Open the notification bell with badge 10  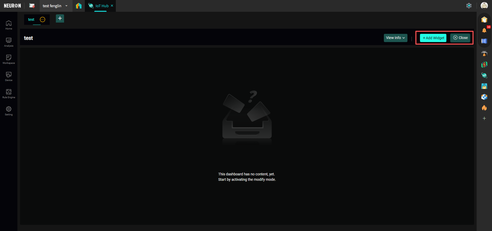484,30
